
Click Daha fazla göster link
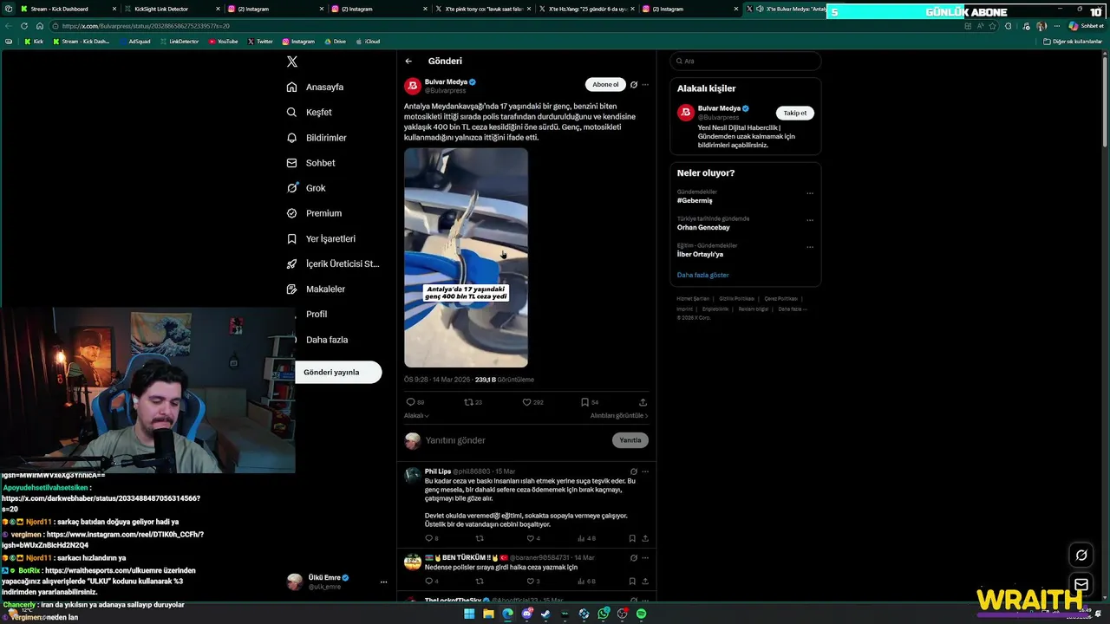pos(703,275)
